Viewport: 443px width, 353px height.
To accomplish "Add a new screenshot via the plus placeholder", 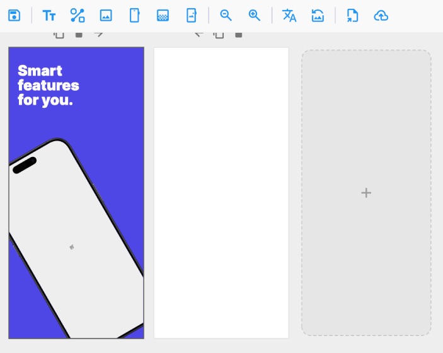I will click(366, 193).
